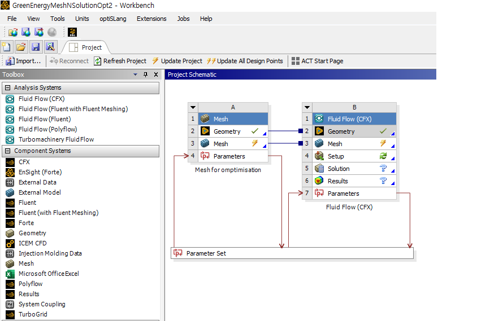The image size is (477, 321).
Task: Select the Solution cell in system B
Action: (354, 169)
